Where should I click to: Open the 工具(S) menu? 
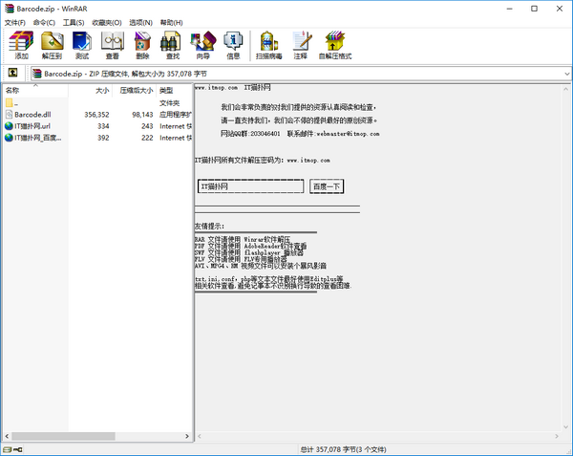74,23
